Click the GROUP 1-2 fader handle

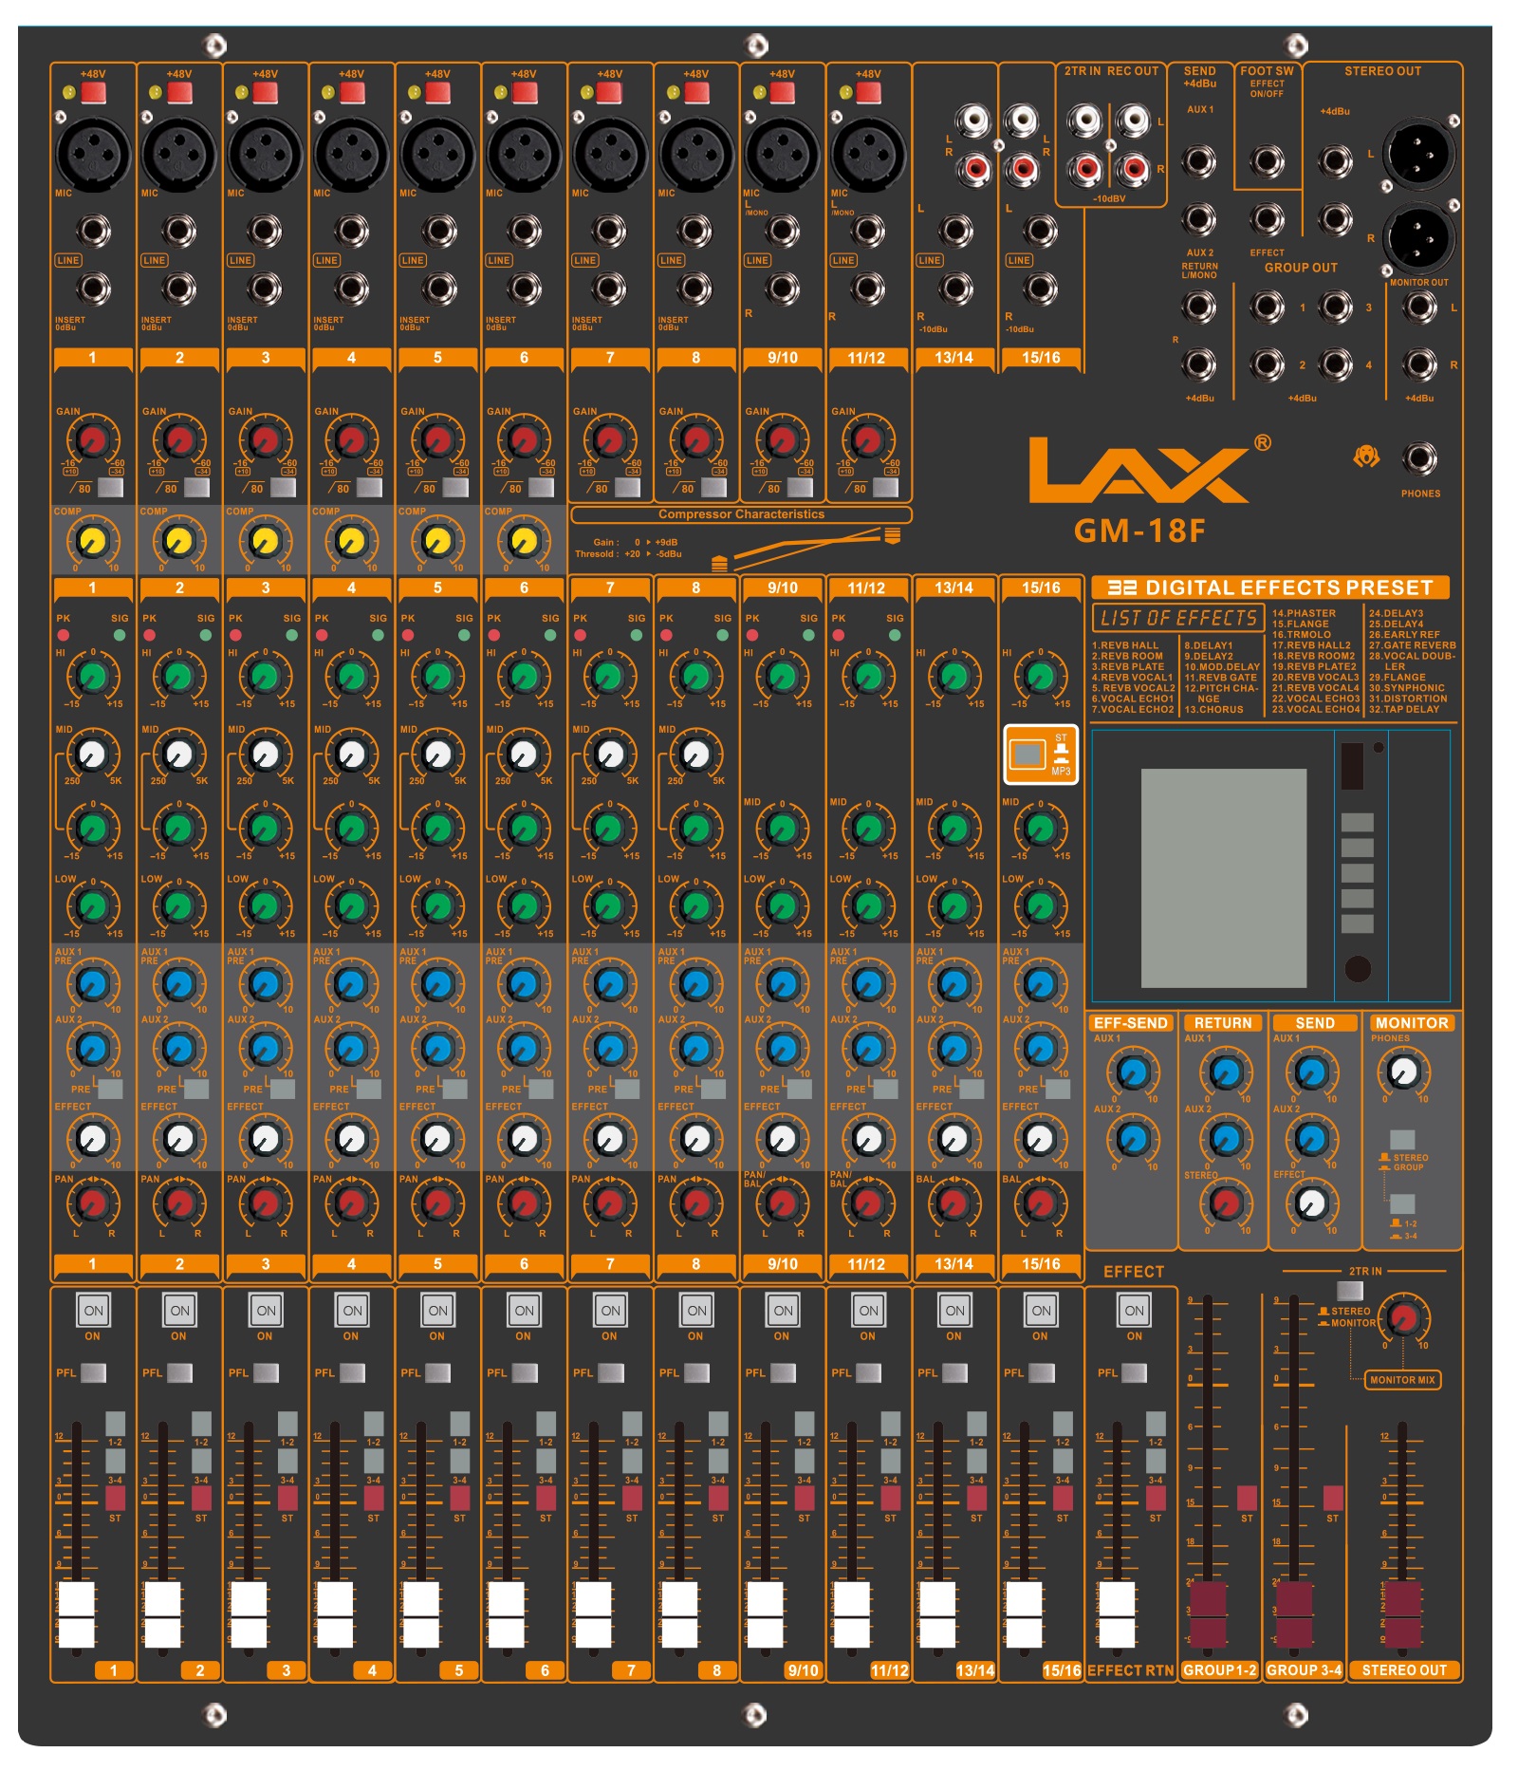point(1208,1613)
